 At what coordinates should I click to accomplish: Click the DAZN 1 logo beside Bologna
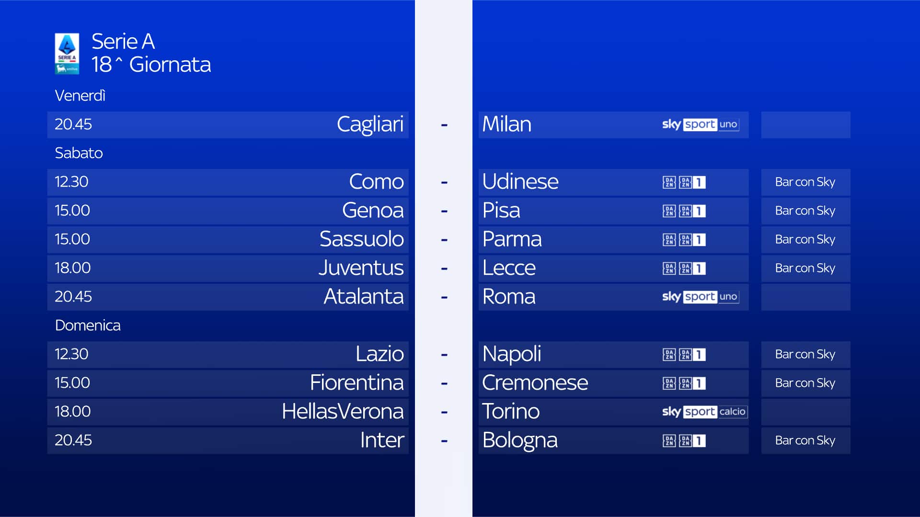pos(692,441)
